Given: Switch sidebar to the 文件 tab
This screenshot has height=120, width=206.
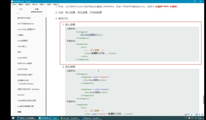Looking at the screenshot, I should tap(21, 9).
